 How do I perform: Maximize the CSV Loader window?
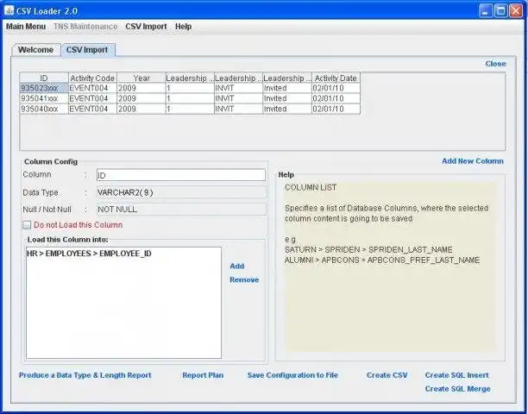pyautogui.click(x=500, y=10)
